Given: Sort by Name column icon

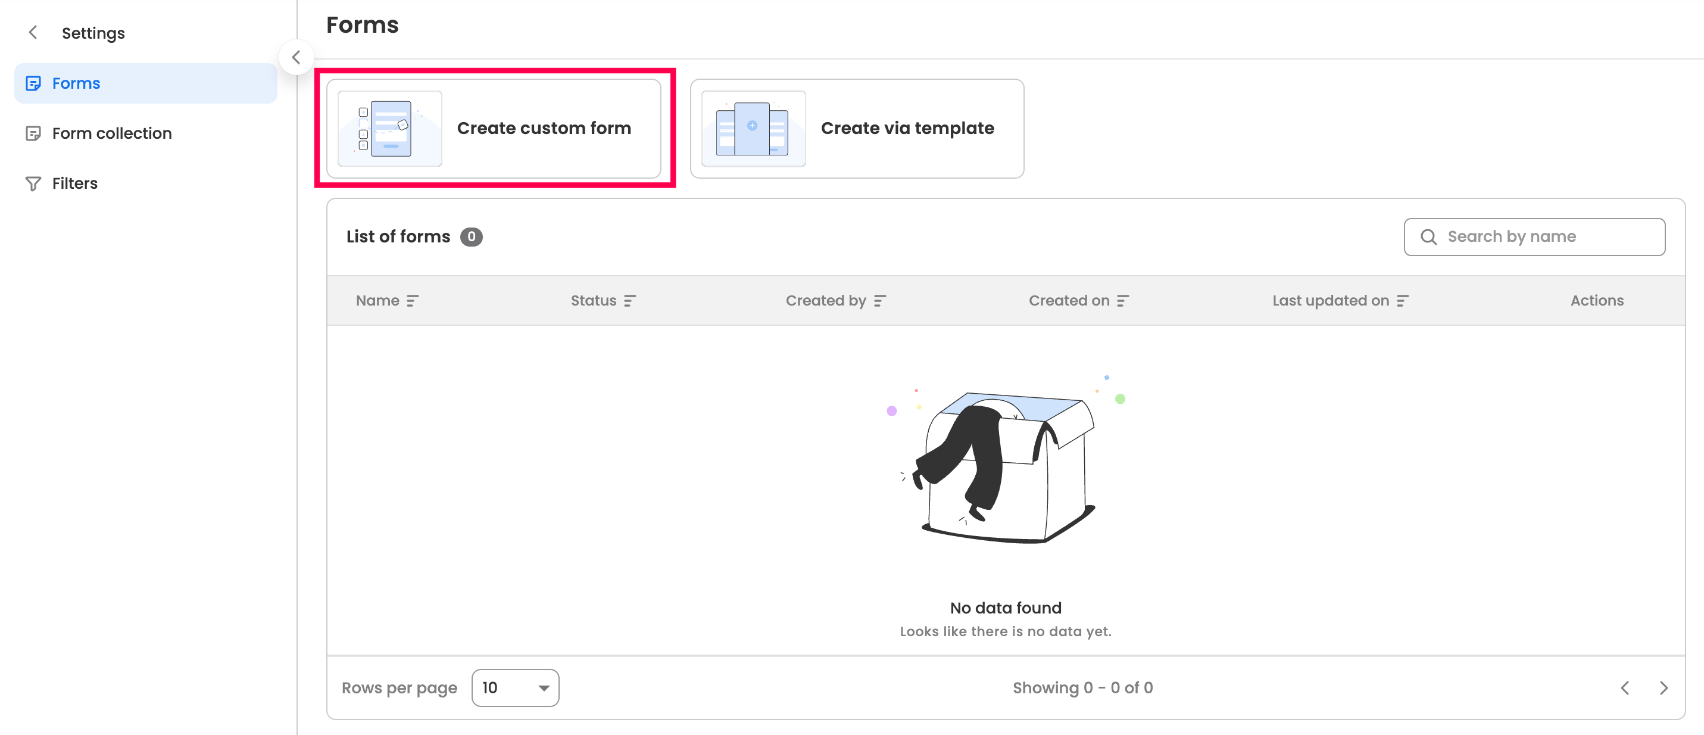Looking at the screenshot, I should click(x=412, y=301).
